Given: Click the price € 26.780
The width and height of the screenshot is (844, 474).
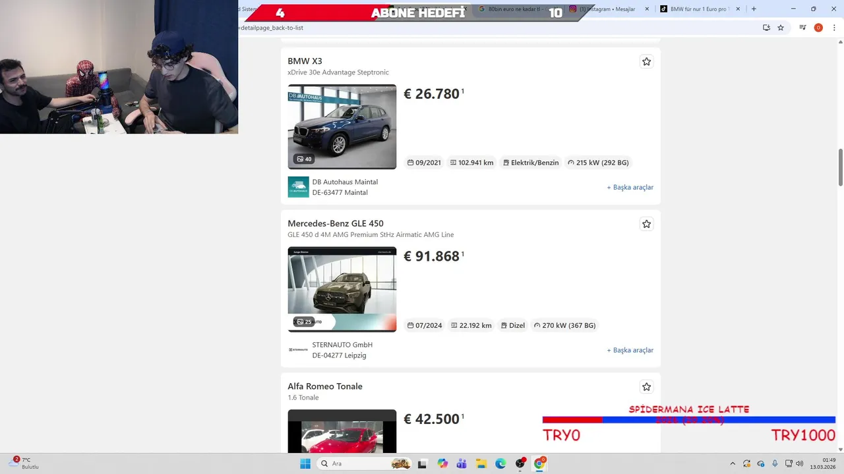Looking at the screenshot, I should pyautogui.click(x=432, y=94).
